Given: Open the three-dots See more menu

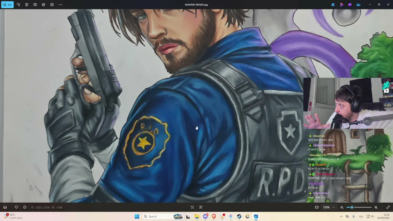Looking at the screenshot, I should tap(60, 5).
